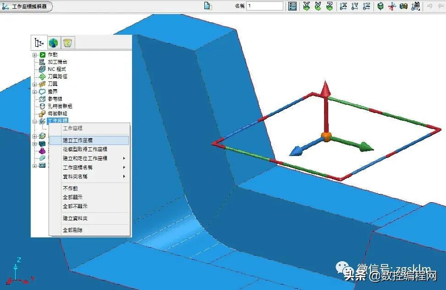Screen dimensions: 446x290
Task: Select 特徵群組 in the explorer tree
Action: click(x=57, y=113)
